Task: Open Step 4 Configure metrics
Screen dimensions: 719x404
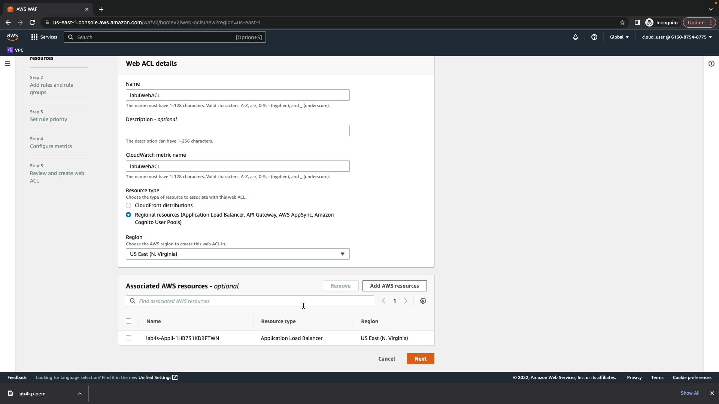Action: [x=51, y=146]
